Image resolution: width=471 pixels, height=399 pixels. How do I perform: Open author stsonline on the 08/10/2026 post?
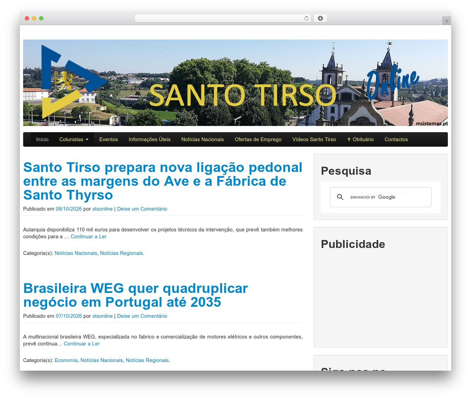103,209
